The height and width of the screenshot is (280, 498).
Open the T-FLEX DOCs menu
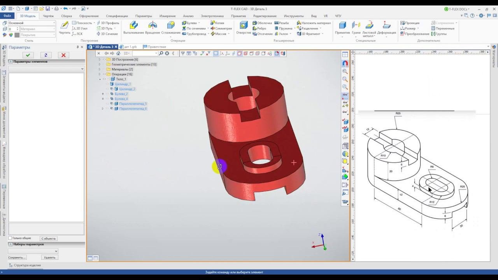457,9
